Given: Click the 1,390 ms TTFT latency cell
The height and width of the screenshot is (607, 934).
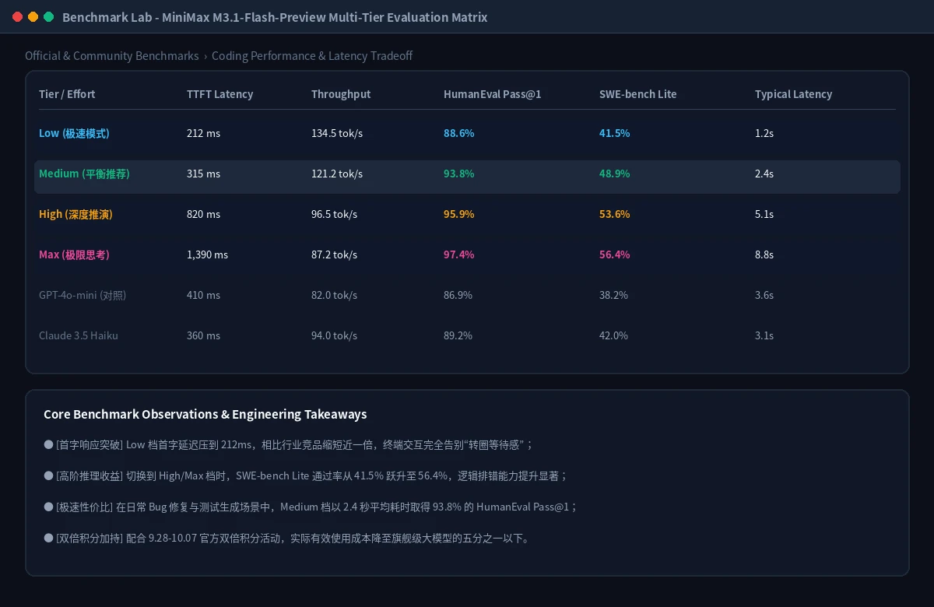Looking at the screenshot, I should 207,254.
